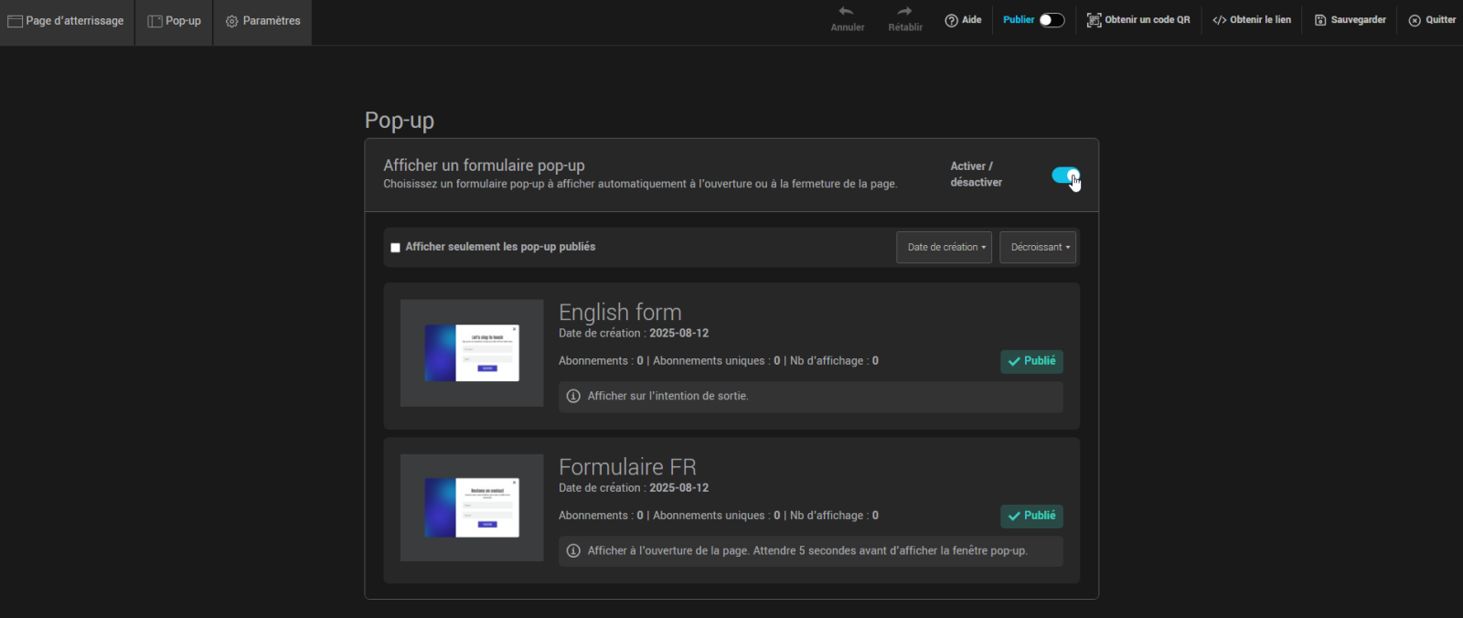Open the Formulaire FR thumbnail preview

point(472,507)
